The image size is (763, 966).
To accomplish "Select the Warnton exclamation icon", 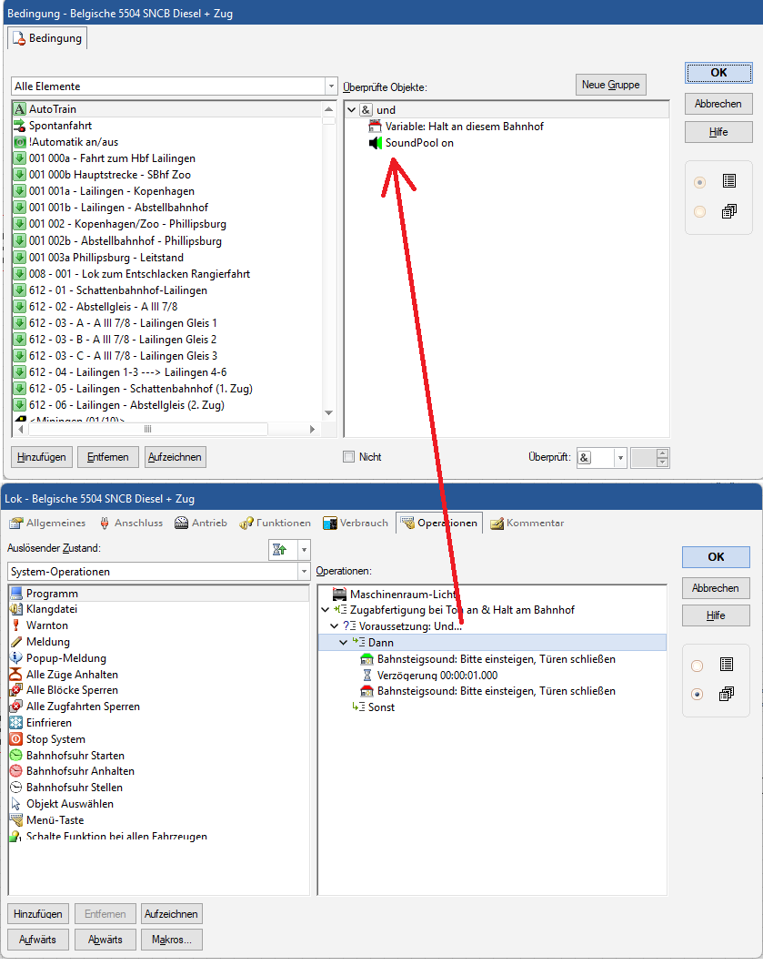I will tap(15, 625).
